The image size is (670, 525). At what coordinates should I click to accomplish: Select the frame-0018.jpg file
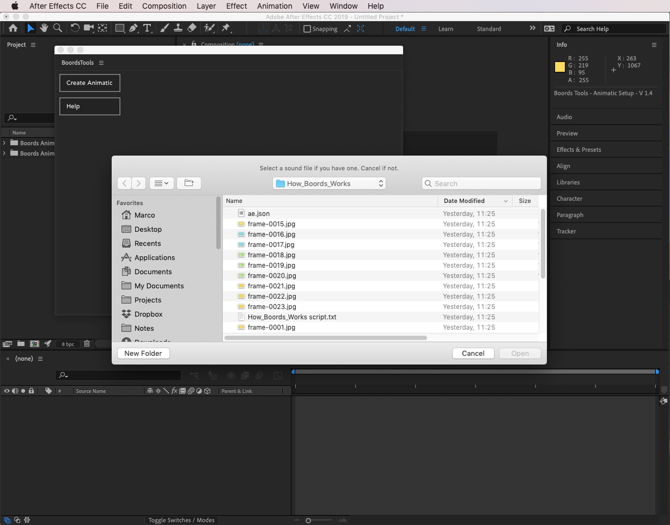pos(380,255)
